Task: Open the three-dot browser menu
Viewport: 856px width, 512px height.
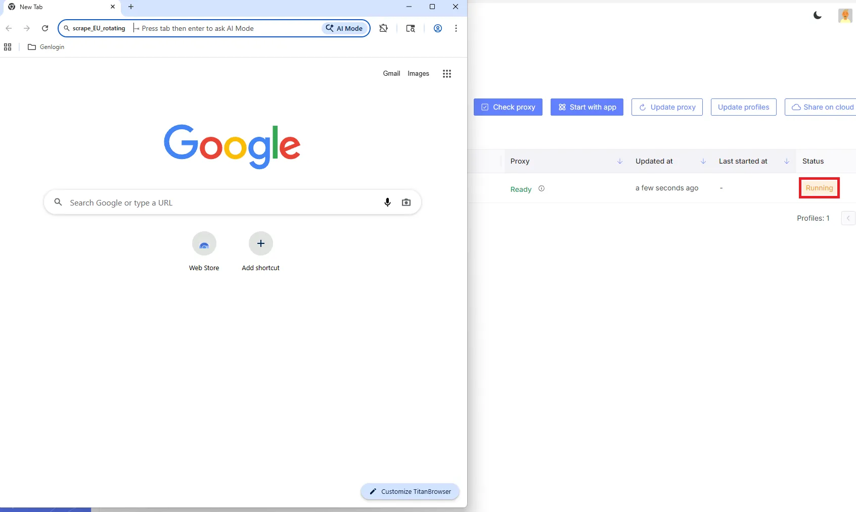Action: [x=456, y=28]
